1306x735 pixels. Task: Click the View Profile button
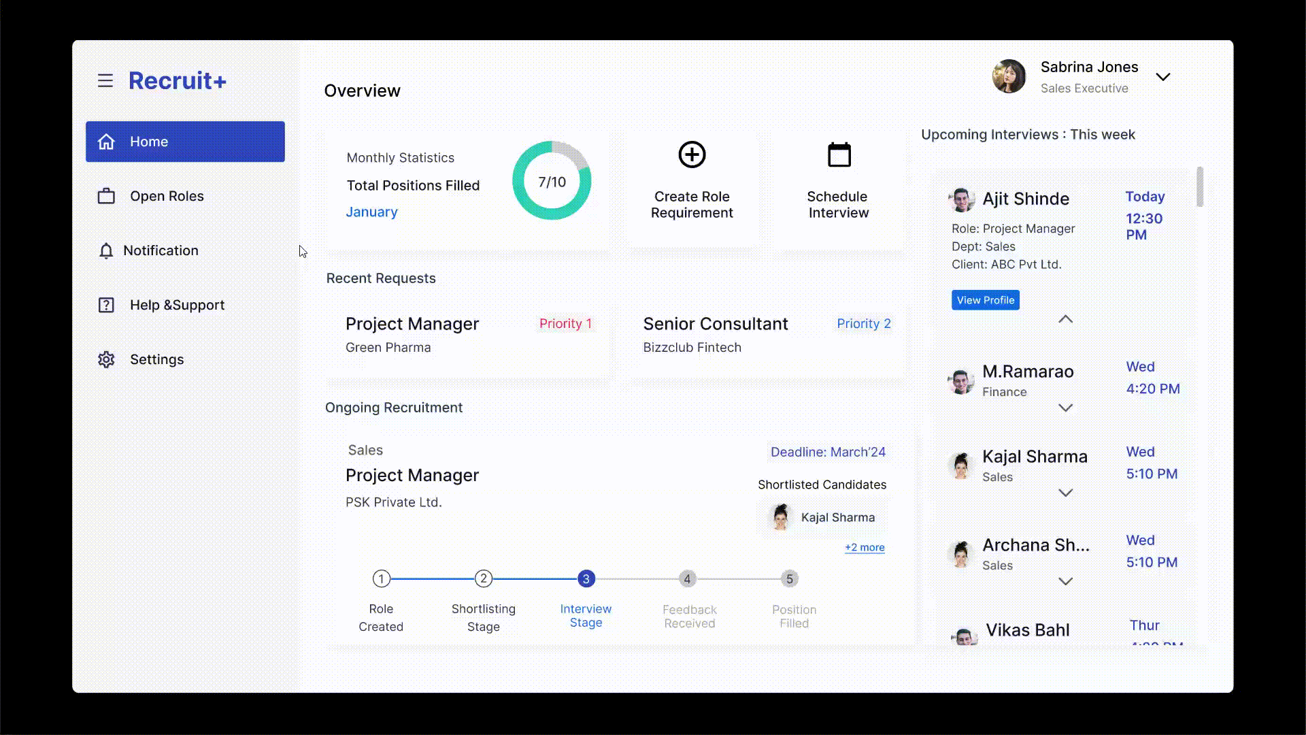(985, 300)
